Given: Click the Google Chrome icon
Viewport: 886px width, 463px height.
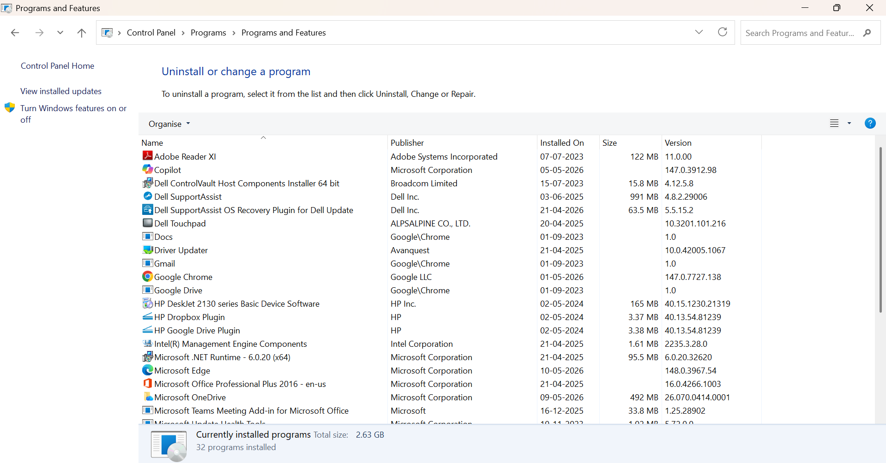Looking at the screenshot, I should tap(147, 276).
